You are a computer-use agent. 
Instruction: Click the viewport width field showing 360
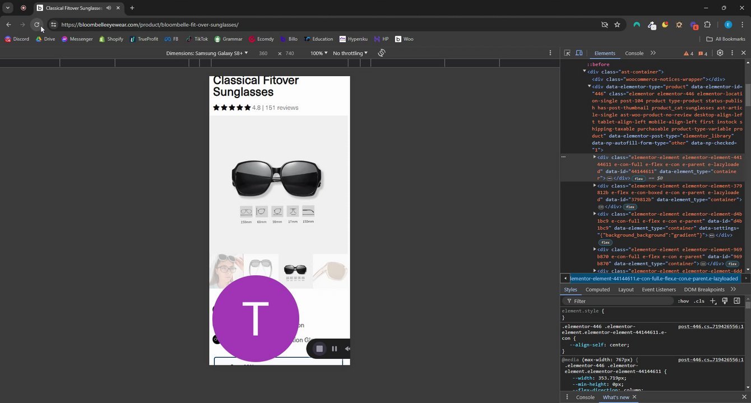click(x=263, y=53)
